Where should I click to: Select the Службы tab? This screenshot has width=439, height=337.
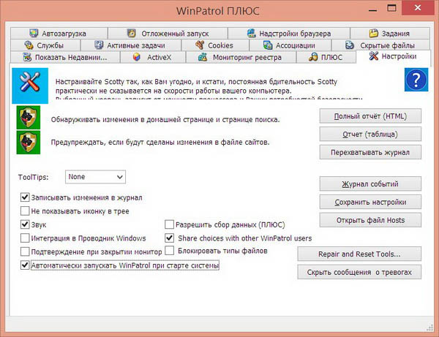coord(45,45)
